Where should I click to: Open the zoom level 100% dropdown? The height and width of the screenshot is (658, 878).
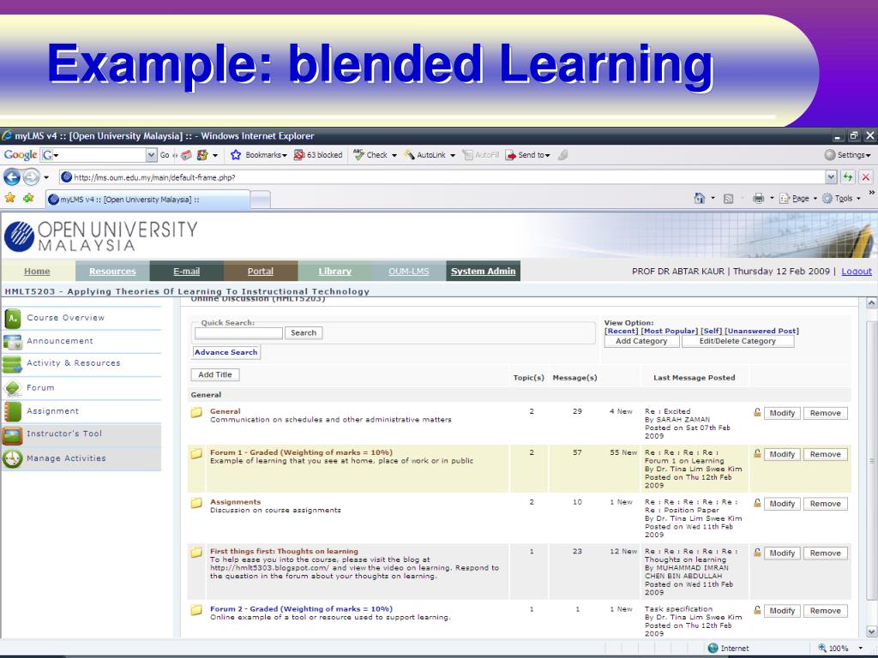click(x=861, y=648)
